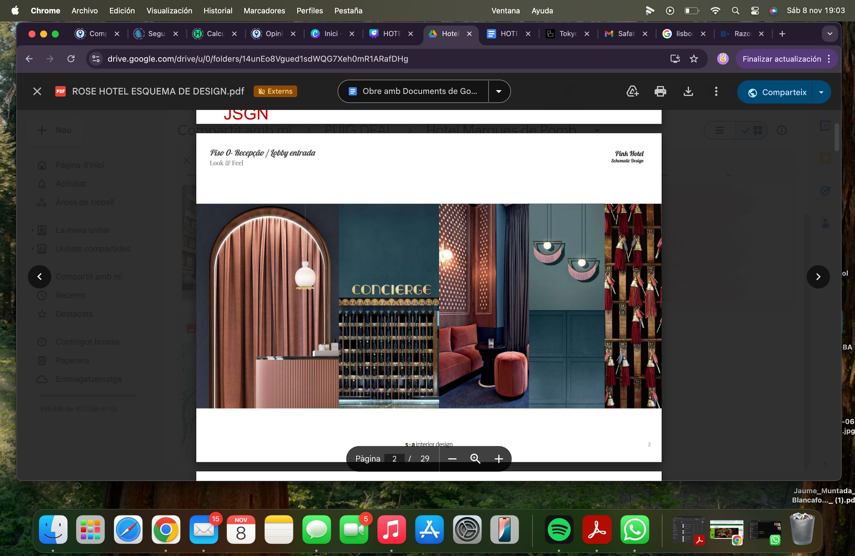Screen dimensions: 855x556
Task: Open Chrome tab list chevron dropdown
Action: 830,34
